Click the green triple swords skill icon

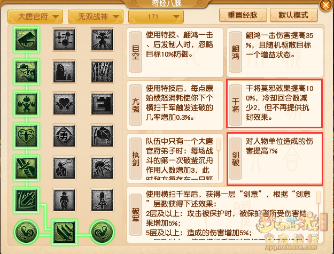(x=64, y=232)
